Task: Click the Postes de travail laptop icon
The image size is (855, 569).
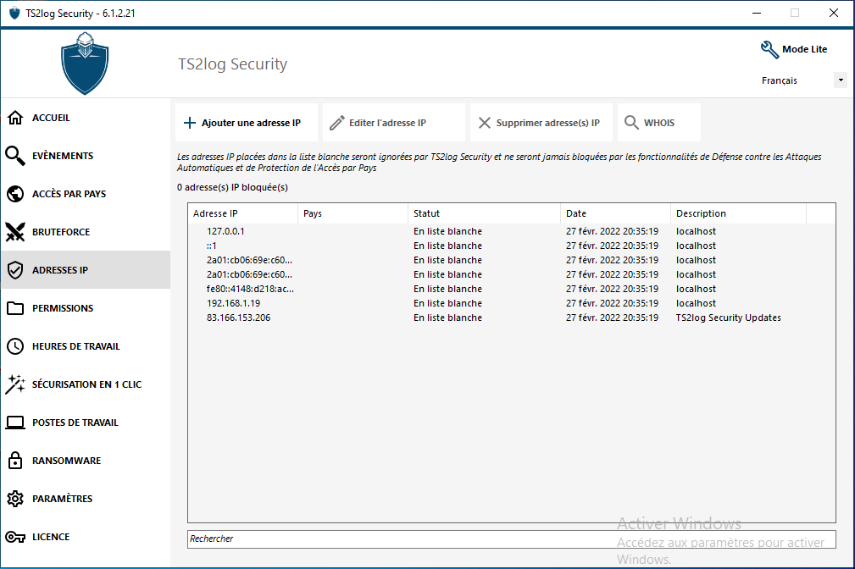Action: pos(15,423)
